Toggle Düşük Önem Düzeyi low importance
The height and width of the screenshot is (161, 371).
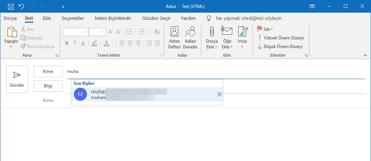coord(280,46)
